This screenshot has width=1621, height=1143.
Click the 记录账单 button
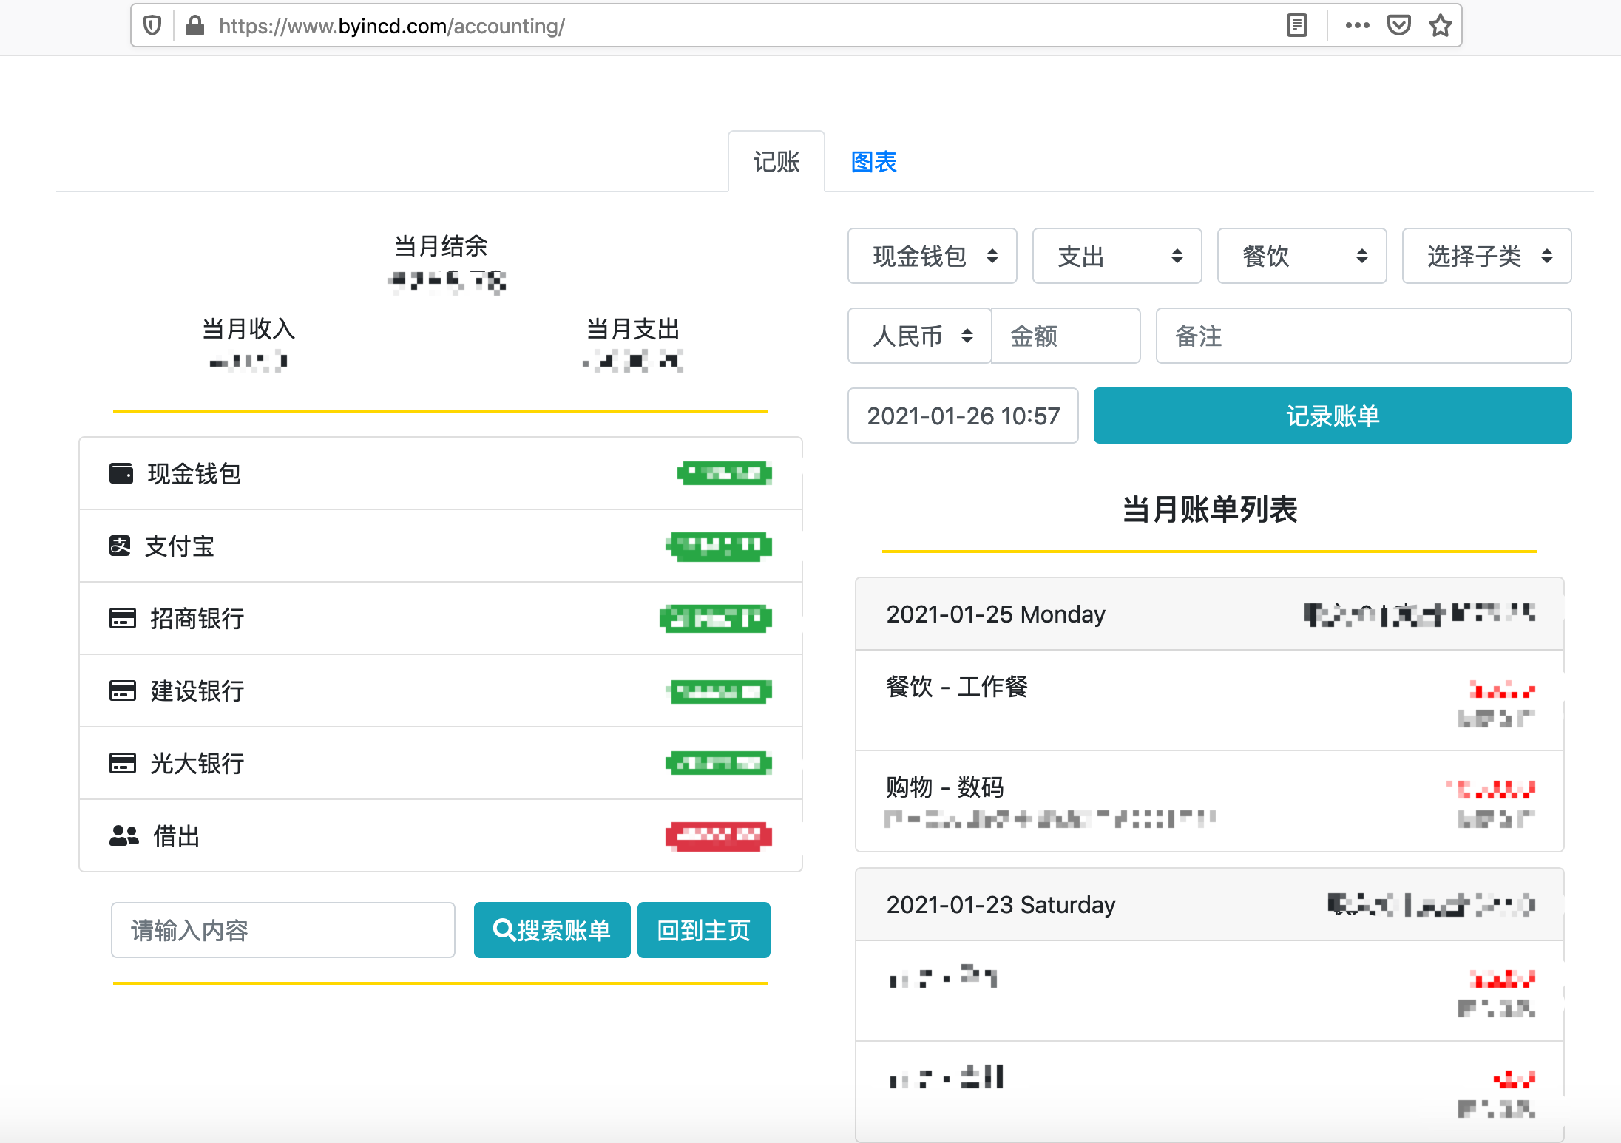(1332, 416)
